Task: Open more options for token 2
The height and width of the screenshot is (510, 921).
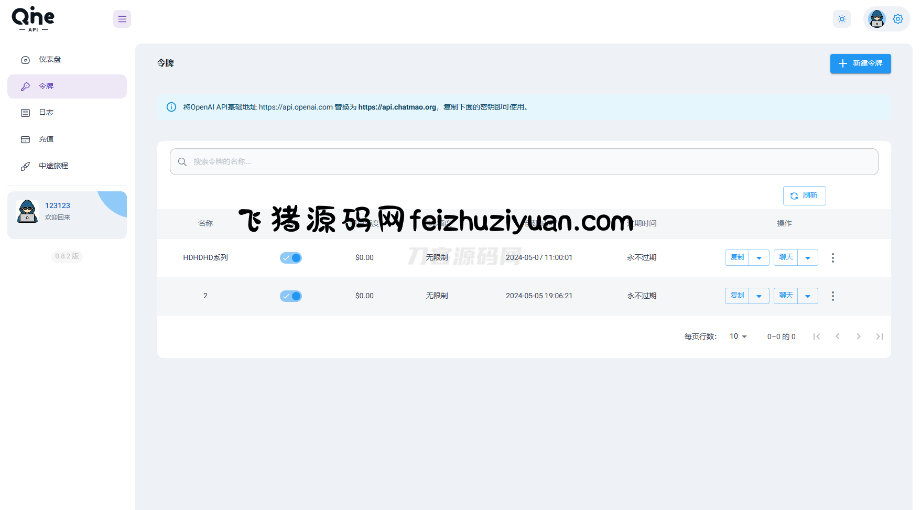Action: coord(832,296)
